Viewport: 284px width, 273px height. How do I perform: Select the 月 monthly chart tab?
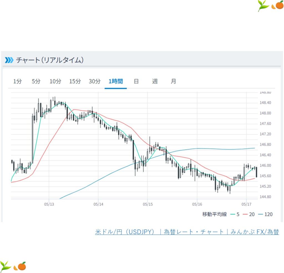point(173,81)
